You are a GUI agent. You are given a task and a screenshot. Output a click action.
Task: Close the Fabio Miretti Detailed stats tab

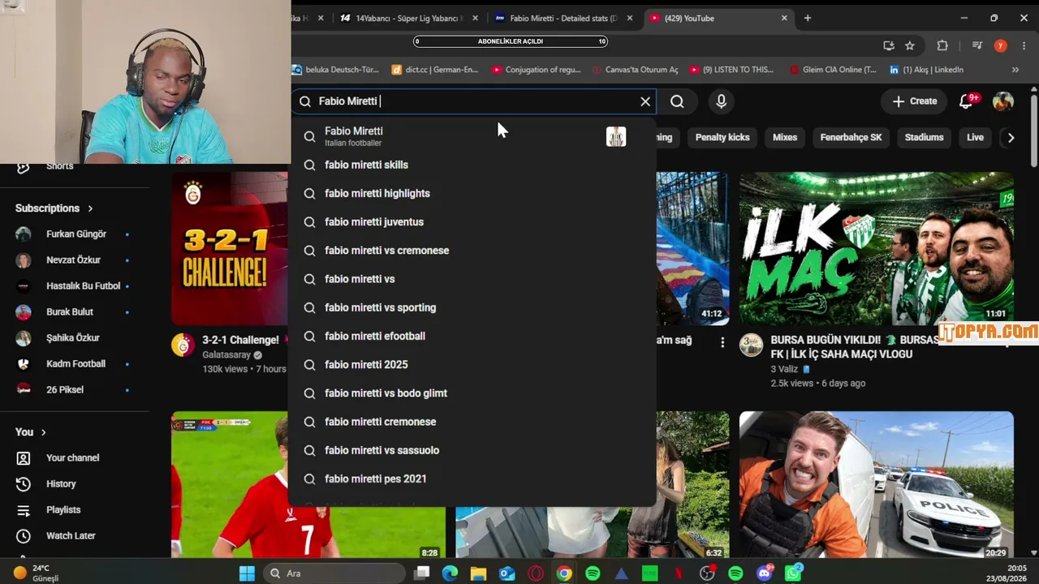point(630,18)
